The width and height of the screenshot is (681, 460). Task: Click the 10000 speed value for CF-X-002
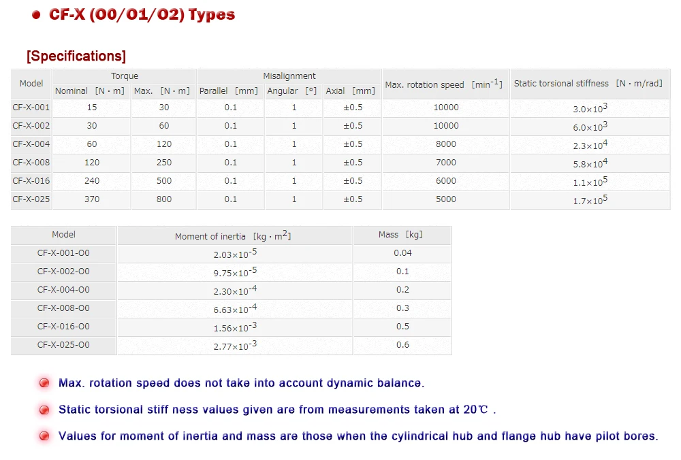click(x=445, y=126)
